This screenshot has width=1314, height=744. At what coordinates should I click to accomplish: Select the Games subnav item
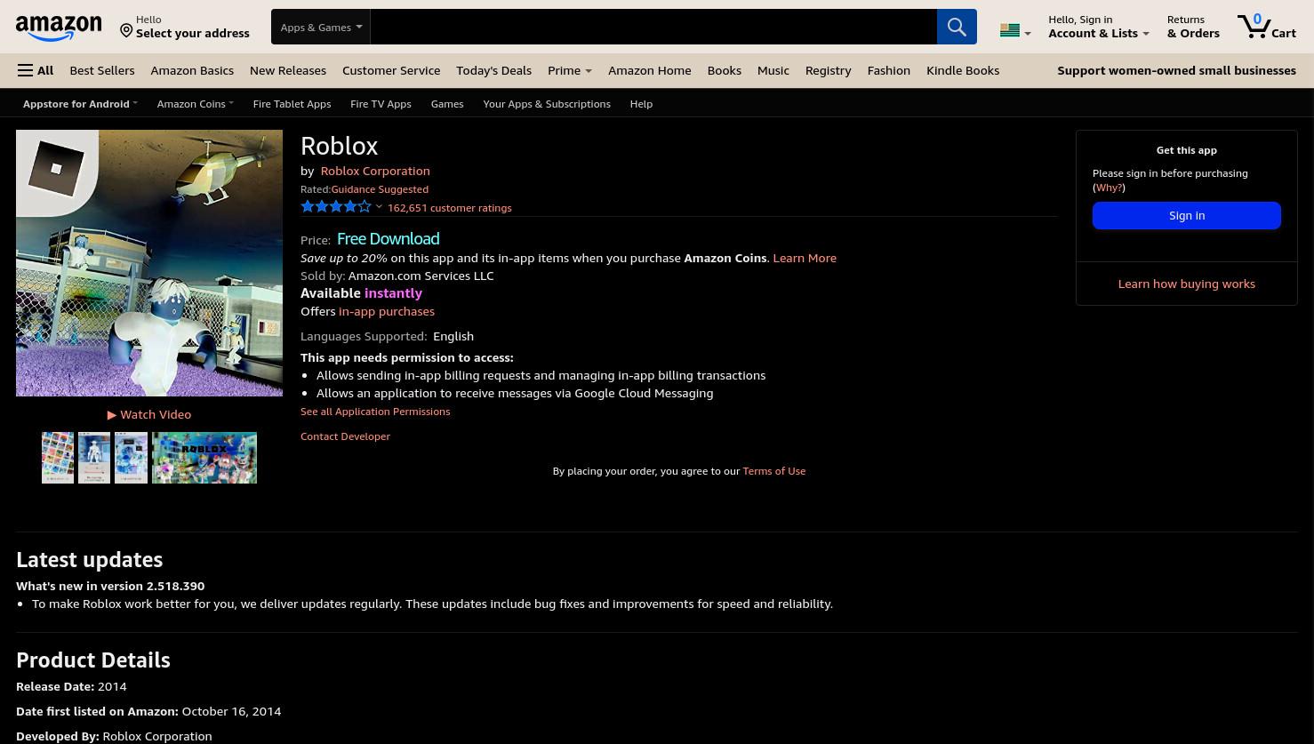[x=447, y=103]
